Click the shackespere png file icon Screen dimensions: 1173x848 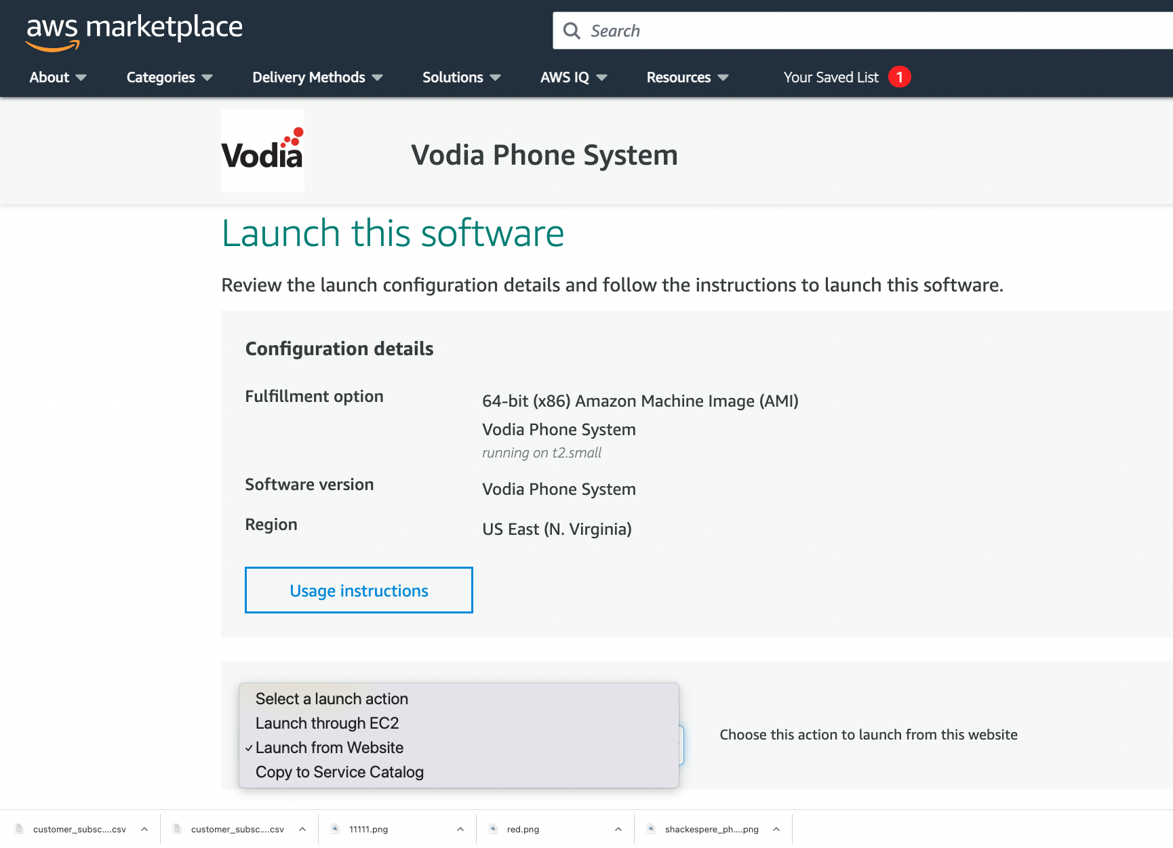[x=651, y=828]
